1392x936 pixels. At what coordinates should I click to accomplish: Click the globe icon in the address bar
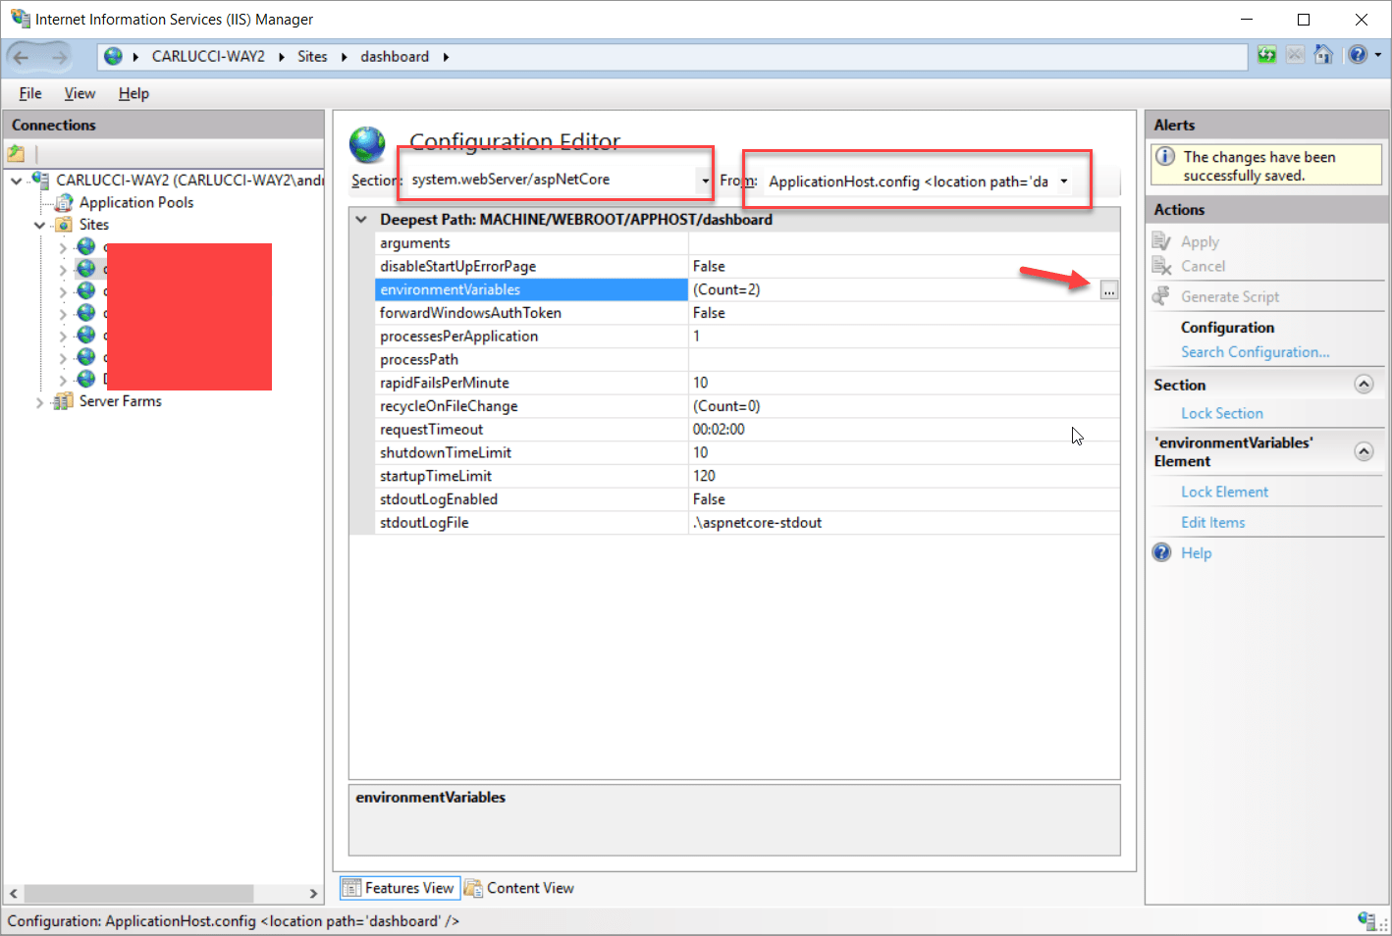114,57
